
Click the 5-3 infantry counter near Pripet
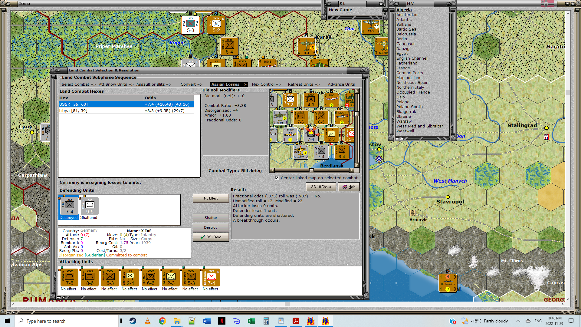190,25
